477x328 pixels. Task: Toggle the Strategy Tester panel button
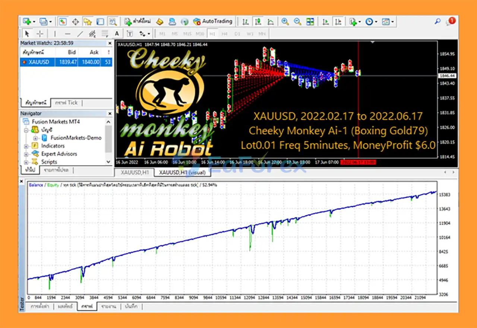click(113, 21)
